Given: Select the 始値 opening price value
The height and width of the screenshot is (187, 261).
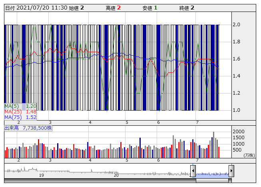Looking at the screenshot, I should coord(82,8).
